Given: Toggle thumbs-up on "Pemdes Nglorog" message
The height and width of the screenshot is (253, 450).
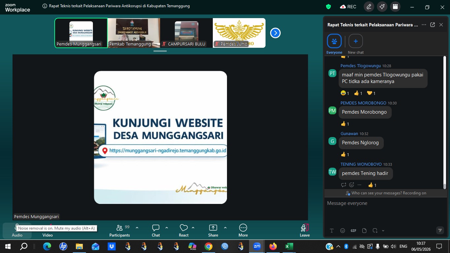Looking at the screenshot, I should pyautogui.click(x=345, y=155).
